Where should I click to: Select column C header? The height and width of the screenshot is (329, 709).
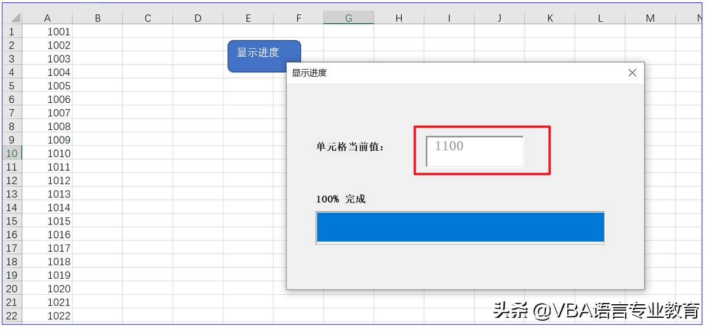148,18
